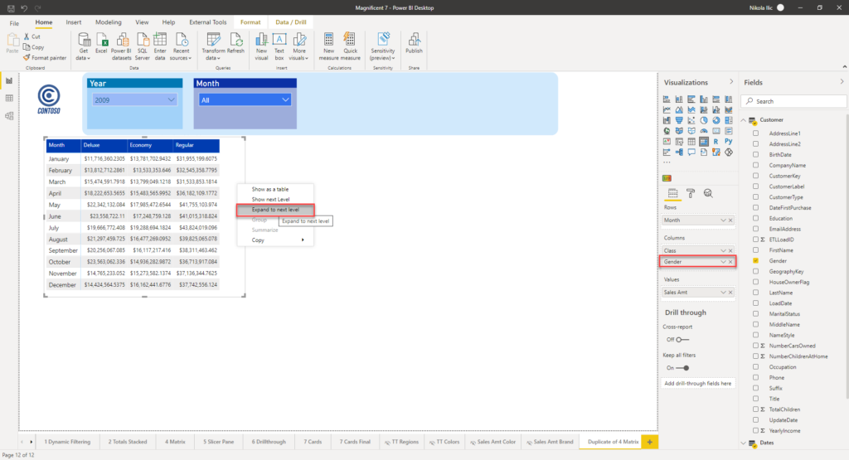
Task: Open the Sales Amt field dropdown arrow
Action: tap(723, 293)
